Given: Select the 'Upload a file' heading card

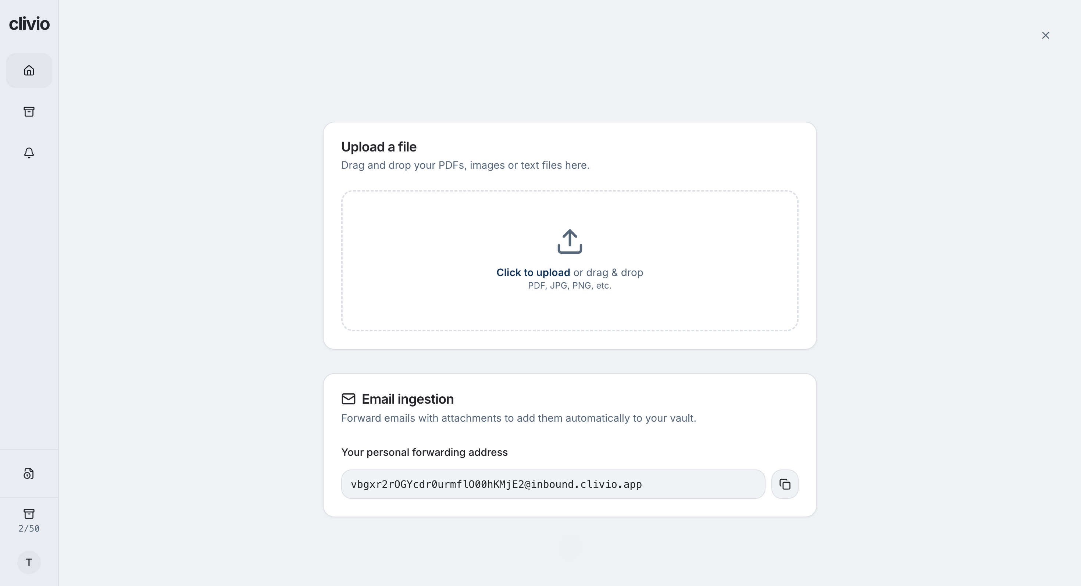Looking at the screenshot, I should [x=378, y=146].
